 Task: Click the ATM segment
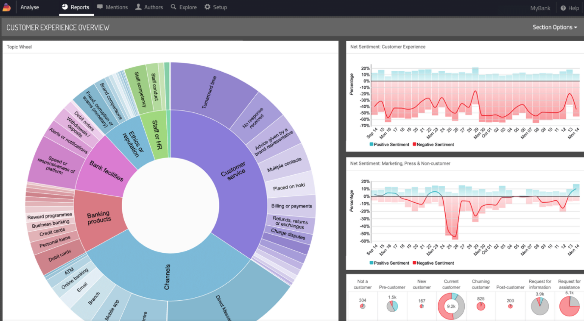pyautogui.click(x=69, y=271)
